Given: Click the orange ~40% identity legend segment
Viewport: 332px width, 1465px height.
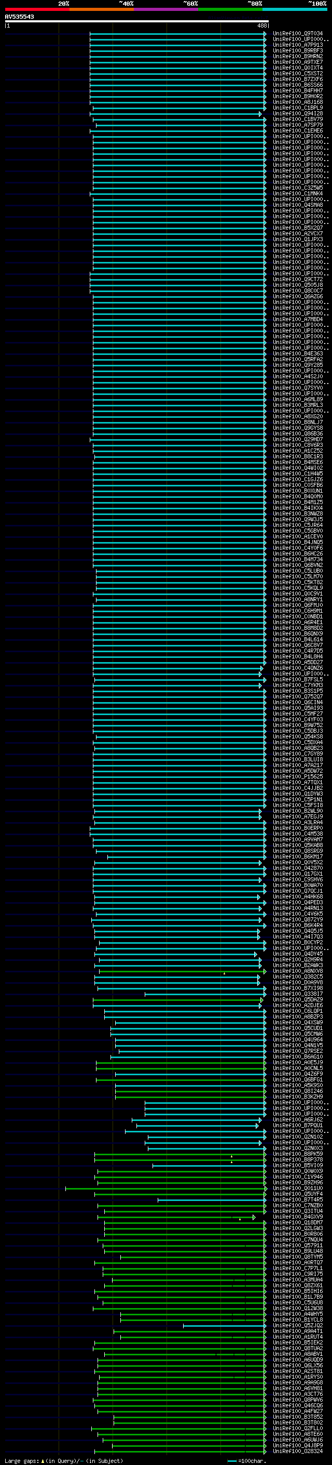Looking at the screenshot, I should point(102,9).
